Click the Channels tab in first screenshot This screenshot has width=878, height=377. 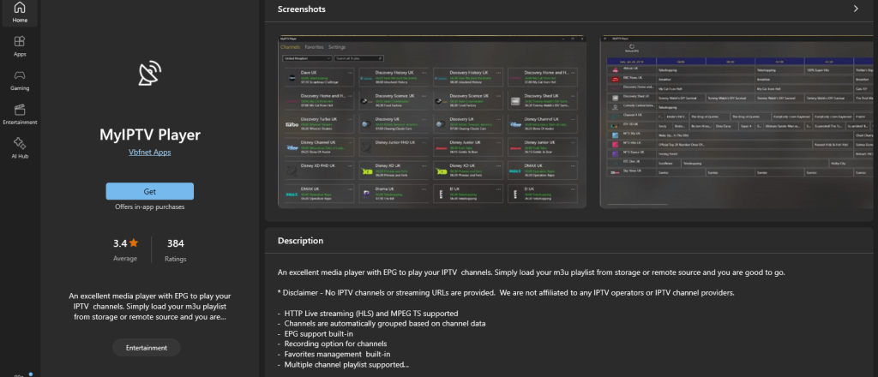pyautogui.click(x=291, y=47)
